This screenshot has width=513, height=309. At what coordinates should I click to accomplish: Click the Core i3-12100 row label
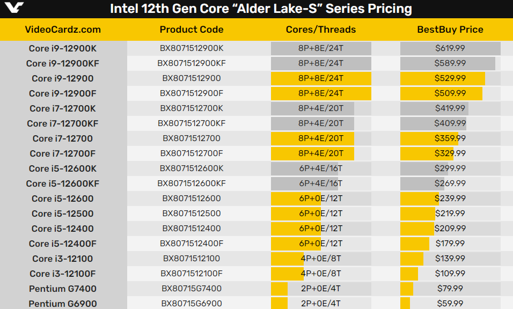click(63, 259)
